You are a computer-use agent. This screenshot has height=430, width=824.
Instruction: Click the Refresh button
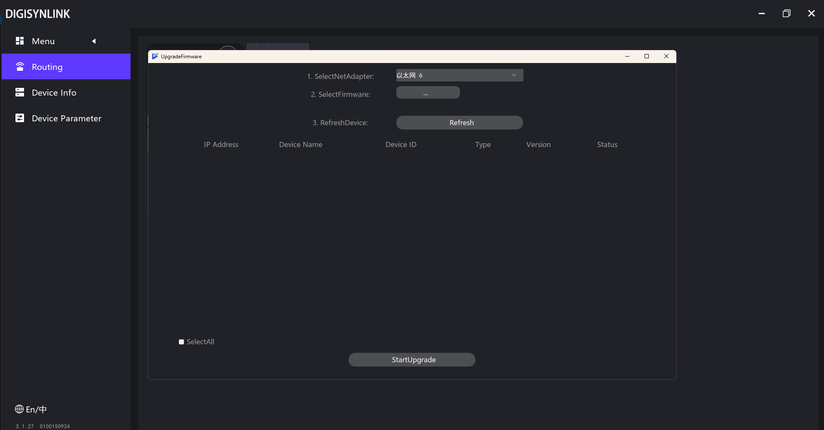(x=459, y=123)
